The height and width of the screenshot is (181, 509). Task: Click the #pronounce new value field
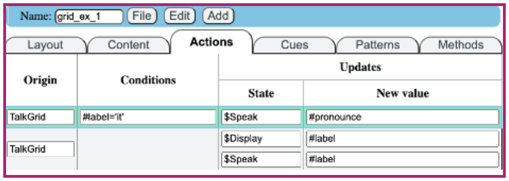tap(402, 117)
